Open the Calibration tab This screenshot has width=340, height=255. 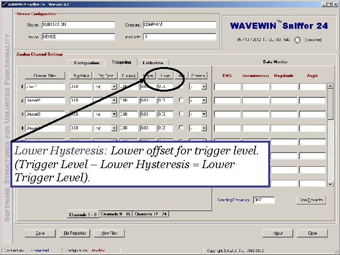153,63
